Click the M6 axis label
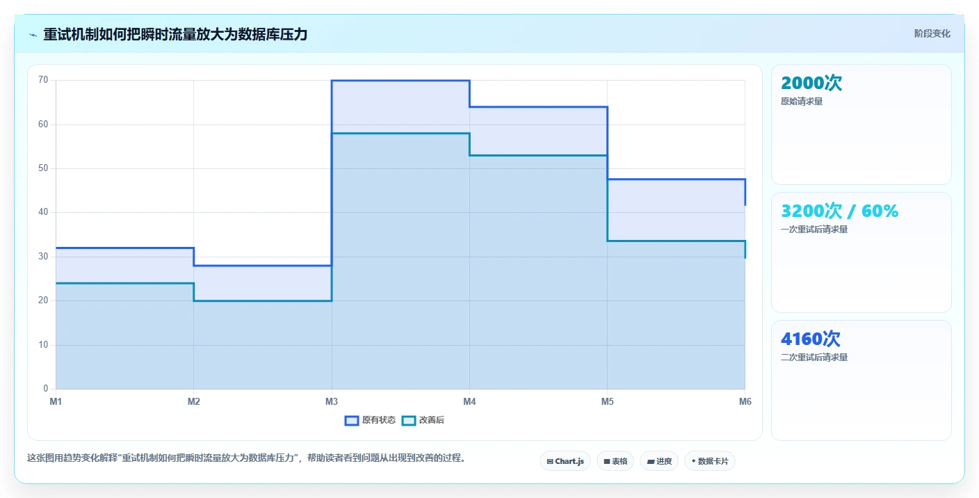Viewport: 979px width, 498px height. point(745,401)
